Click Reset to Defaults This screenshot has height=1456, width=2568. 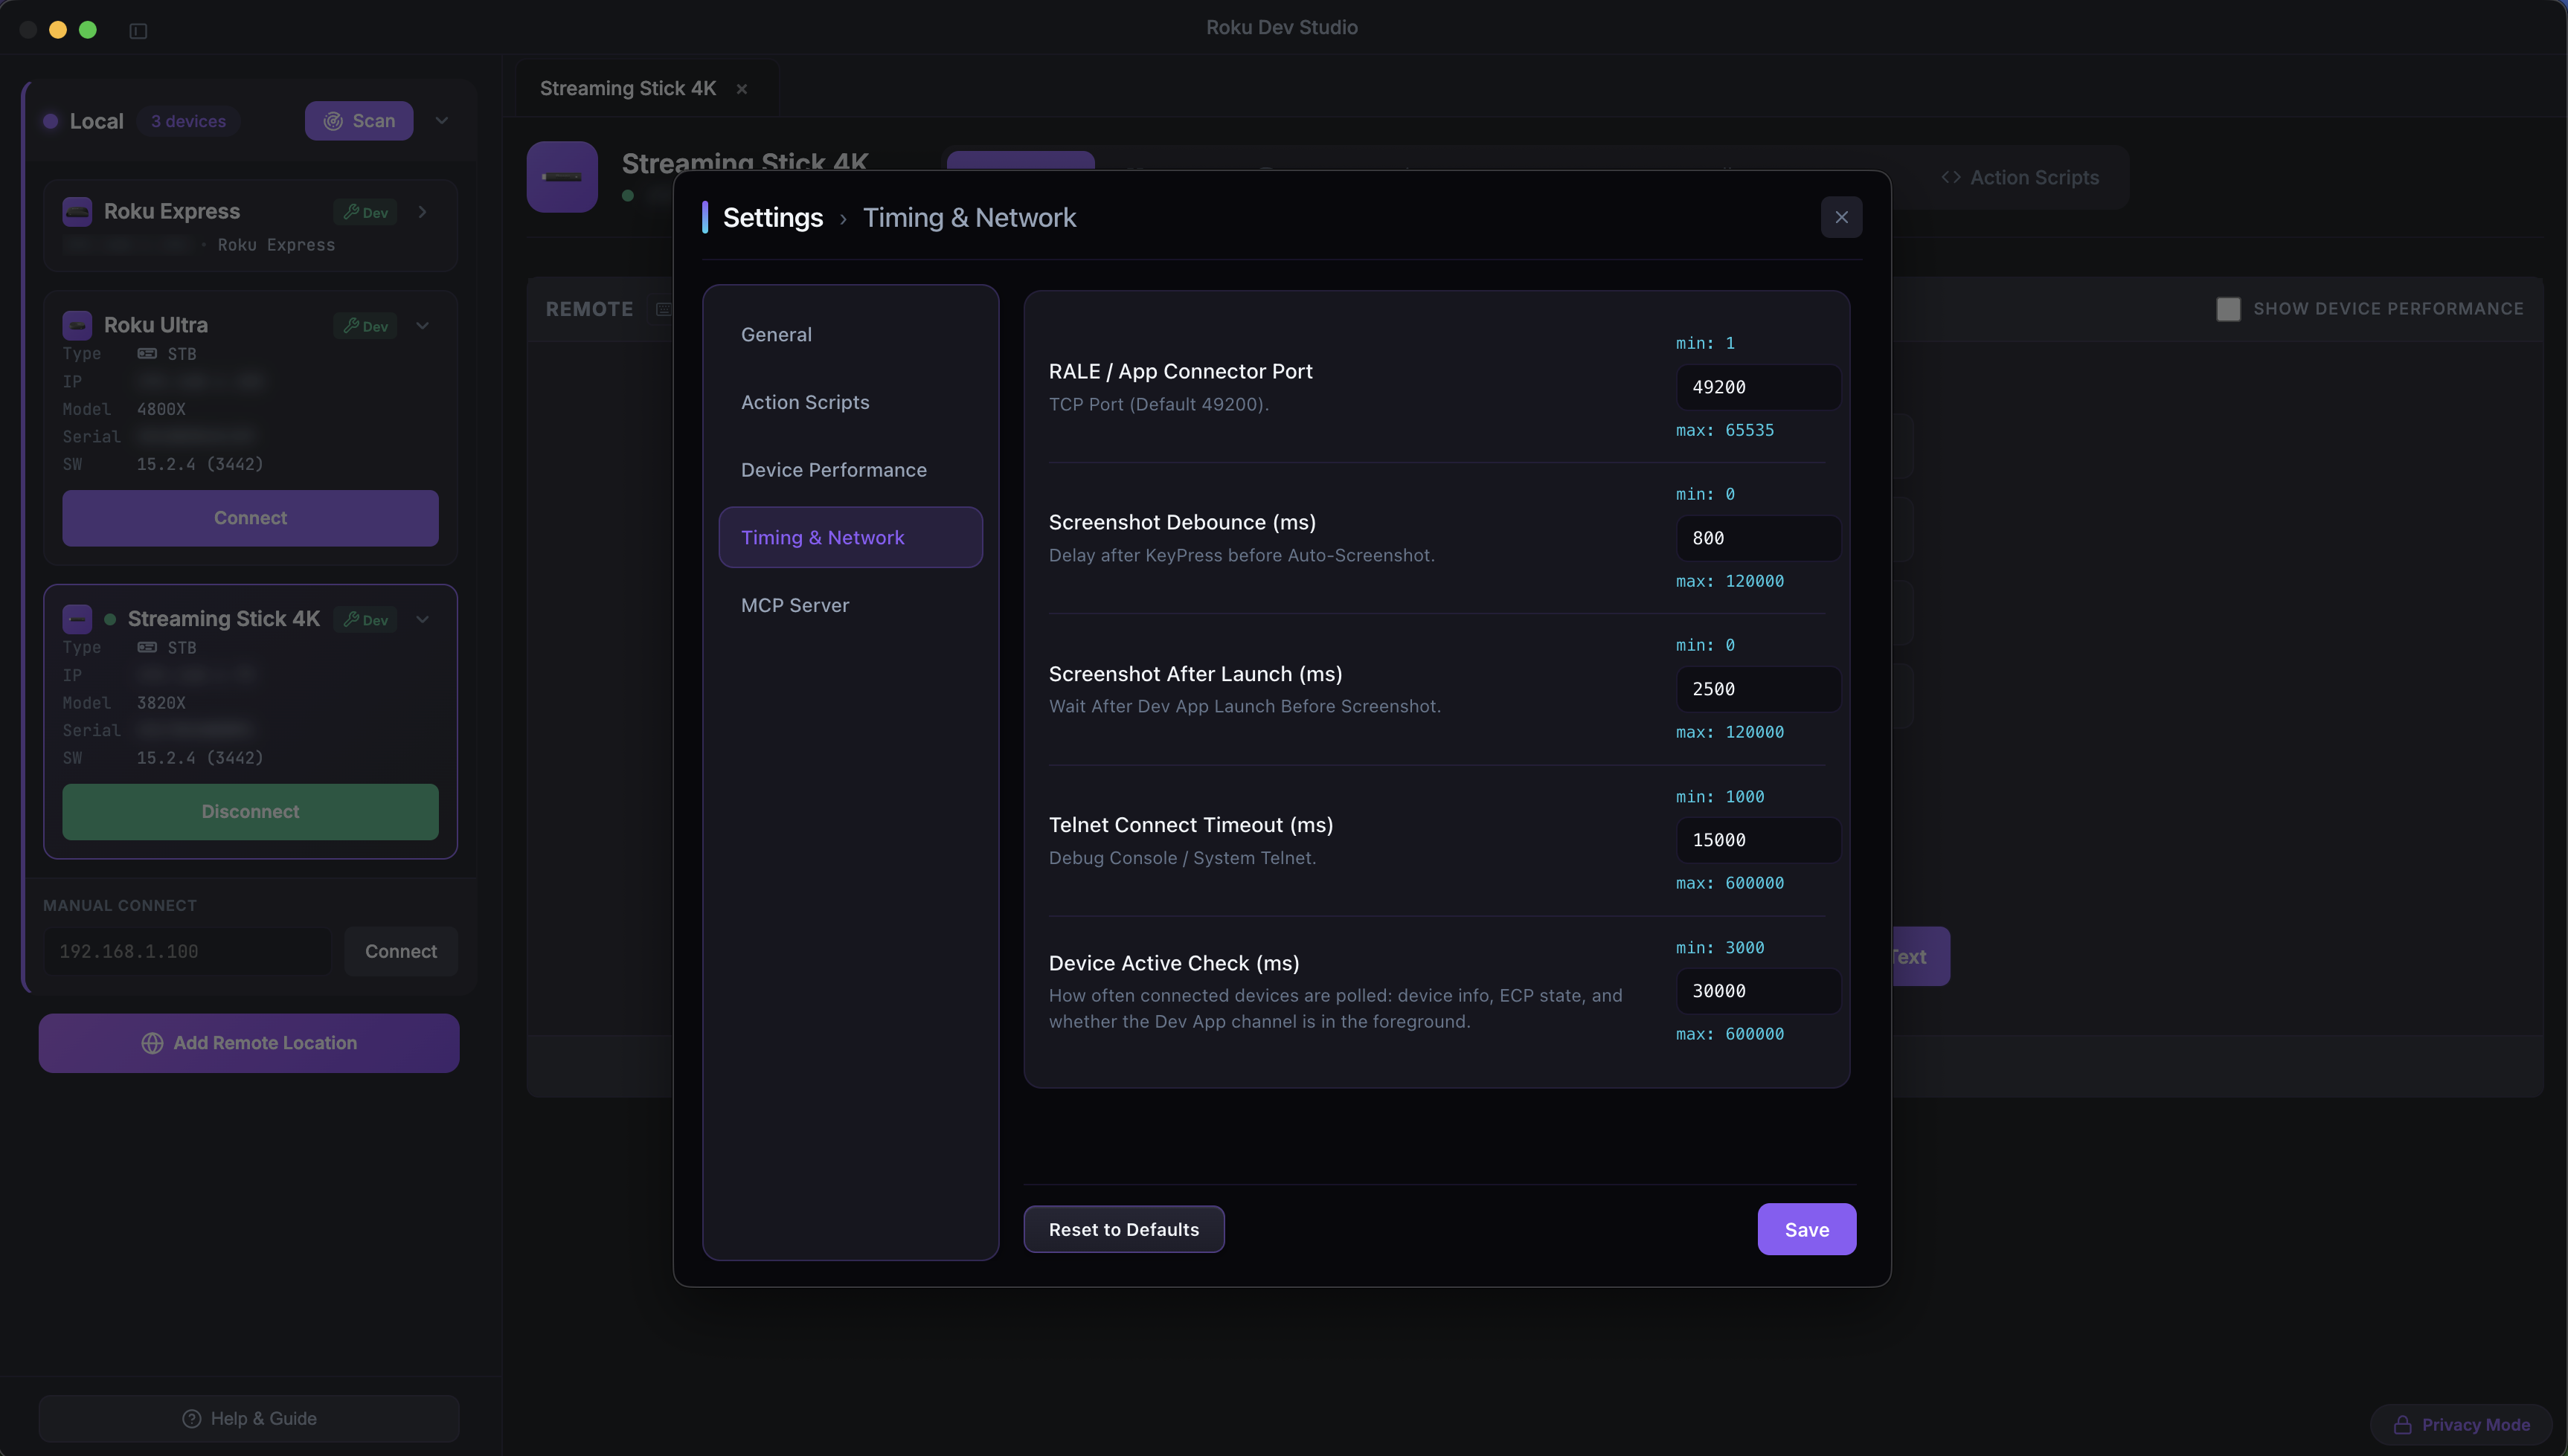tap(1123, 1230)
